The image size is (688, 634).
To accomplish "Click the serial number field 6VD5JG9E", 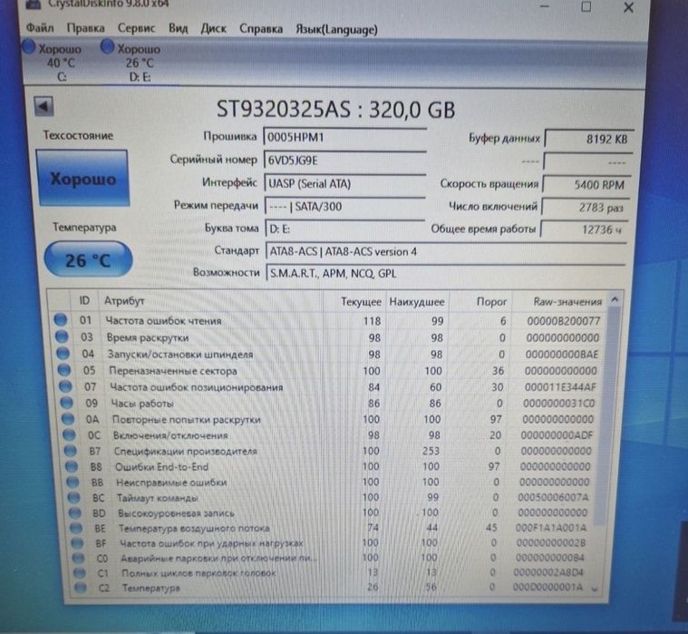I will coord(344,161).
